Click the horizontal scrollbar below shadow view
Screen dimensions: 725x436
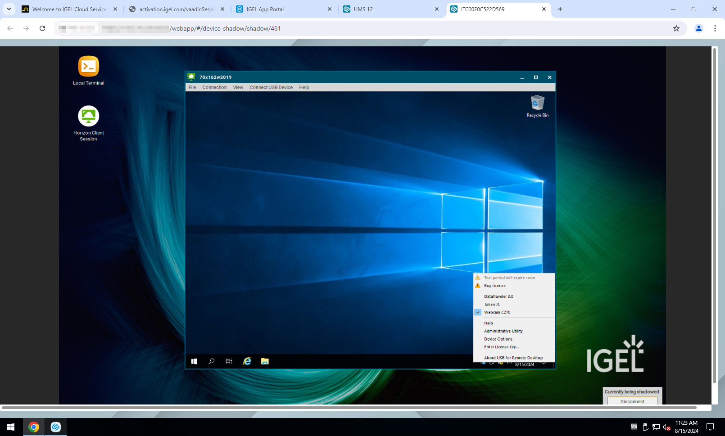tap(349, 408)
